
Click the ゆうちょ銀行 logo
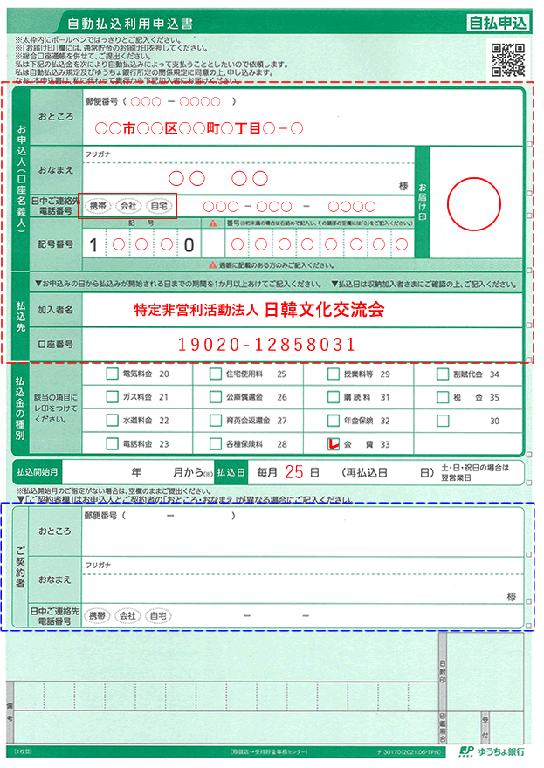coord(492,751)
